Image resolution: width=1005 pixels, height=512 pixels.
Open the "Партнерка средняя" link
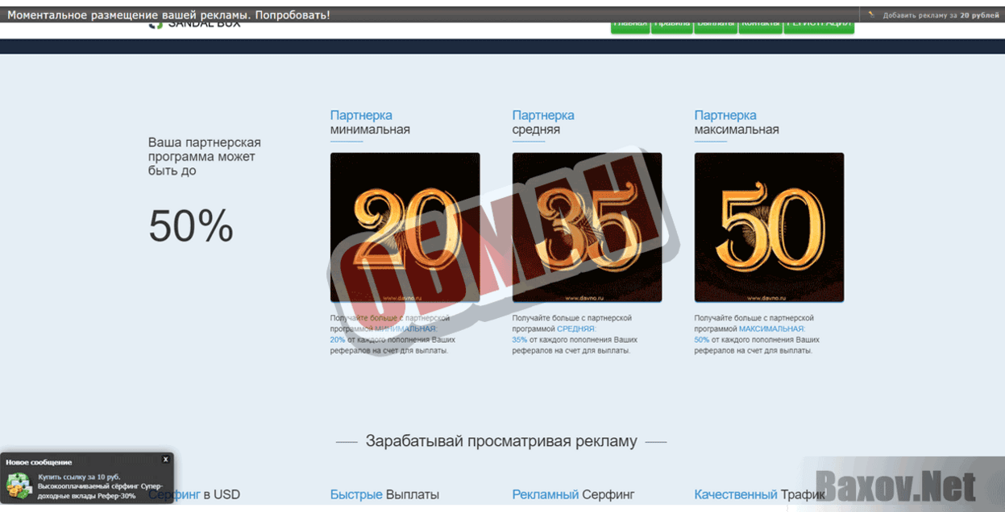tap(543, 114)
